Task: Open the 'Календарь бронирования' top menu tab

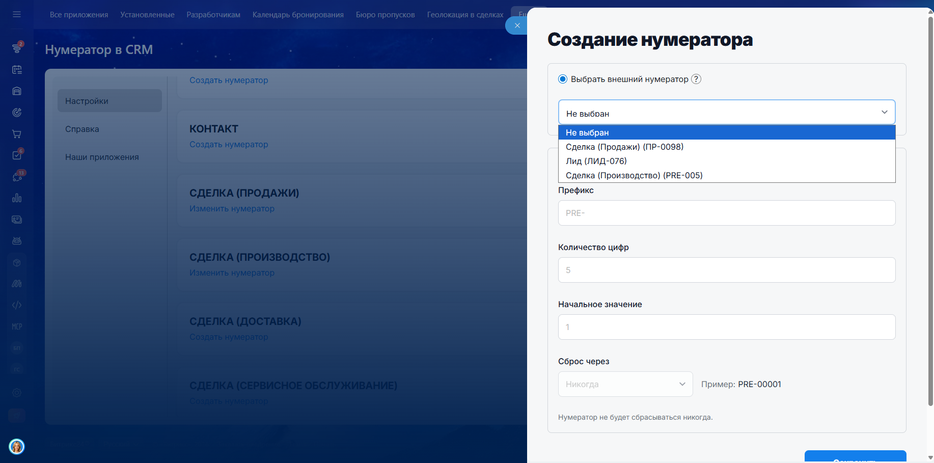Action: click(x=298, y=15)
